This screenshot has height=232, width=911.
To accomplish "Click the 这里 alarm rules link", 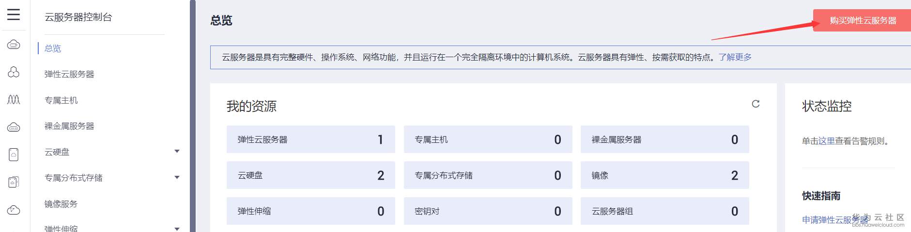I will (827, 141).
